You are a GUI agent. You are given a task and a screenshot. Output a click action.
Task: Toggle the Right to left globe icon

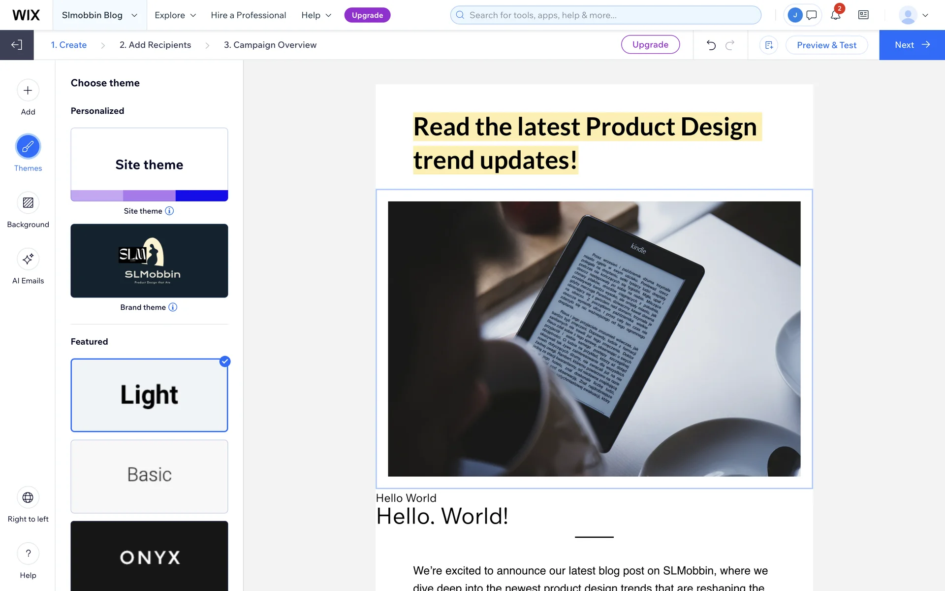(x=28, y=497)
